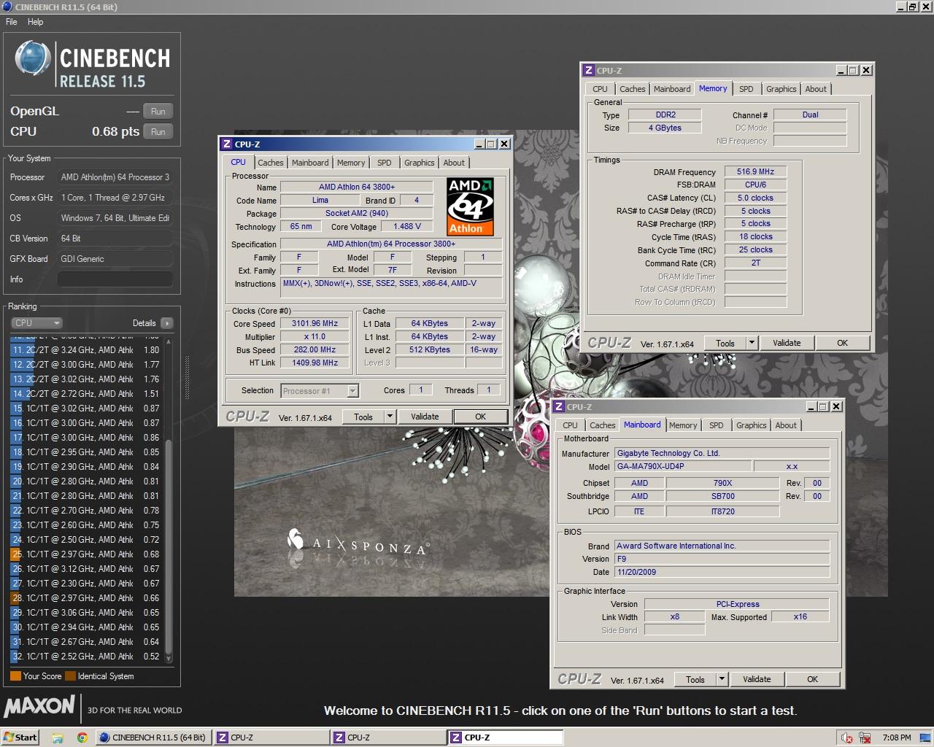The width and height of the screenshot is (934, 747).
Task: Click OK in Memory CPU-Z window
Action: tap(842, 344)
